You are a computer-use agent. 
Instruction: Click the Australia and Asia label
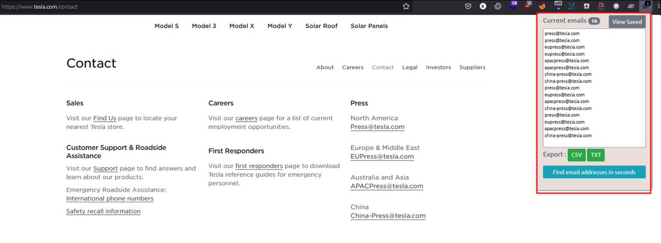coord(378,177)
